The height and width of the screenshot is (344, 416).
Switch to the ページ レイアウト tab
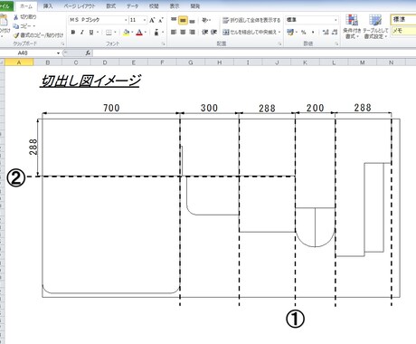80,6
